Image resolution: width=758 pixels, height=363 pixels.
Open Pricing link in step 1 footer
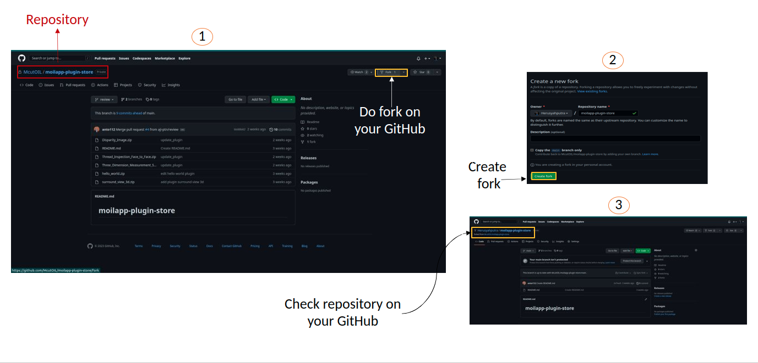click(255, 246)
